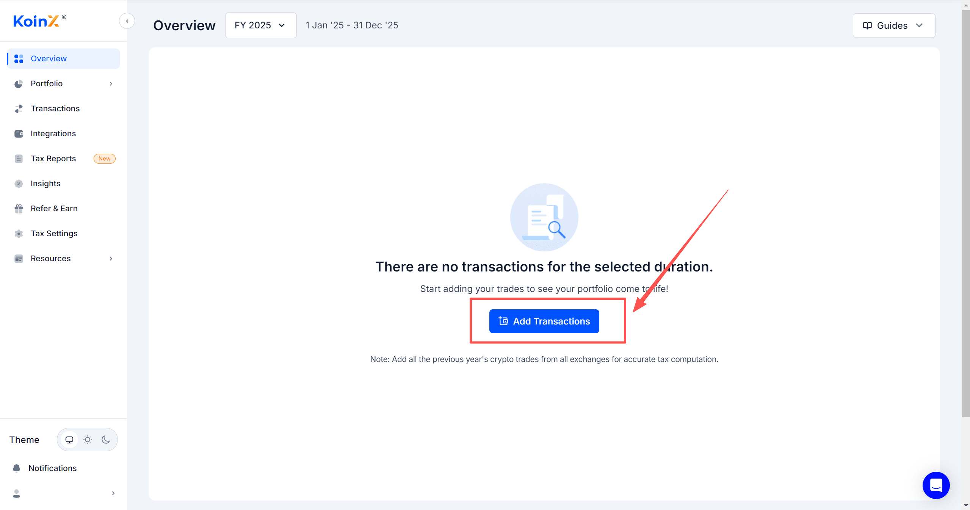The image size is (970, 510).
Task: Click the page vertical scrollbar
Action: coord(965,212)
